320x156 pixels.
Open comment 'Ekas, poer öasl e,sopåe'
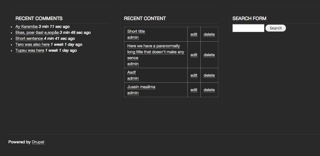[x=37, y=32]
